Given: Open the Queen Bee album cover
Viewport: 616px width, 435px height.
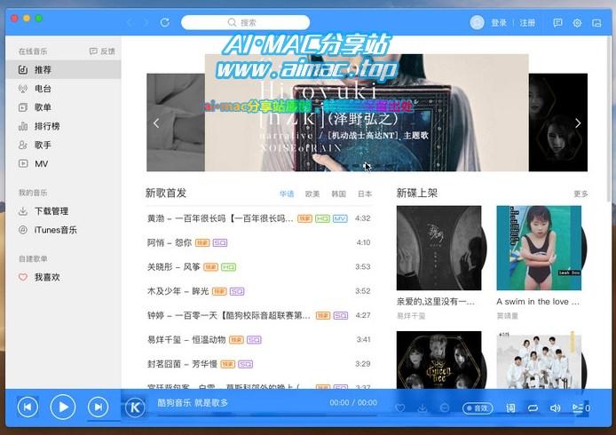Looking at the screenshot, I should 438,360.
